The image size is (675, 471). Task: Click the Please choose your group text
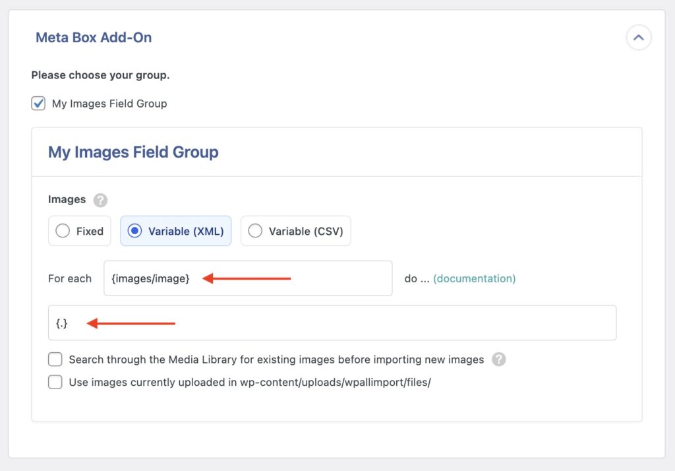[100, 75]
